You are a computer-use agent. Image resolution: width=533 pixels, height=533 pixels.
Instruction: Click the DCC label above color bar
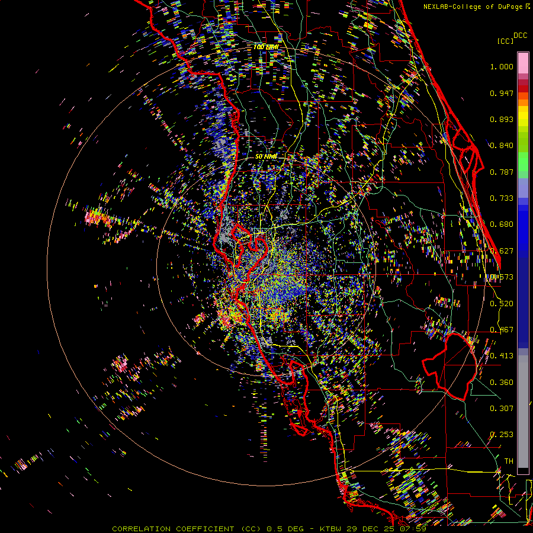[x=520, y=36]
